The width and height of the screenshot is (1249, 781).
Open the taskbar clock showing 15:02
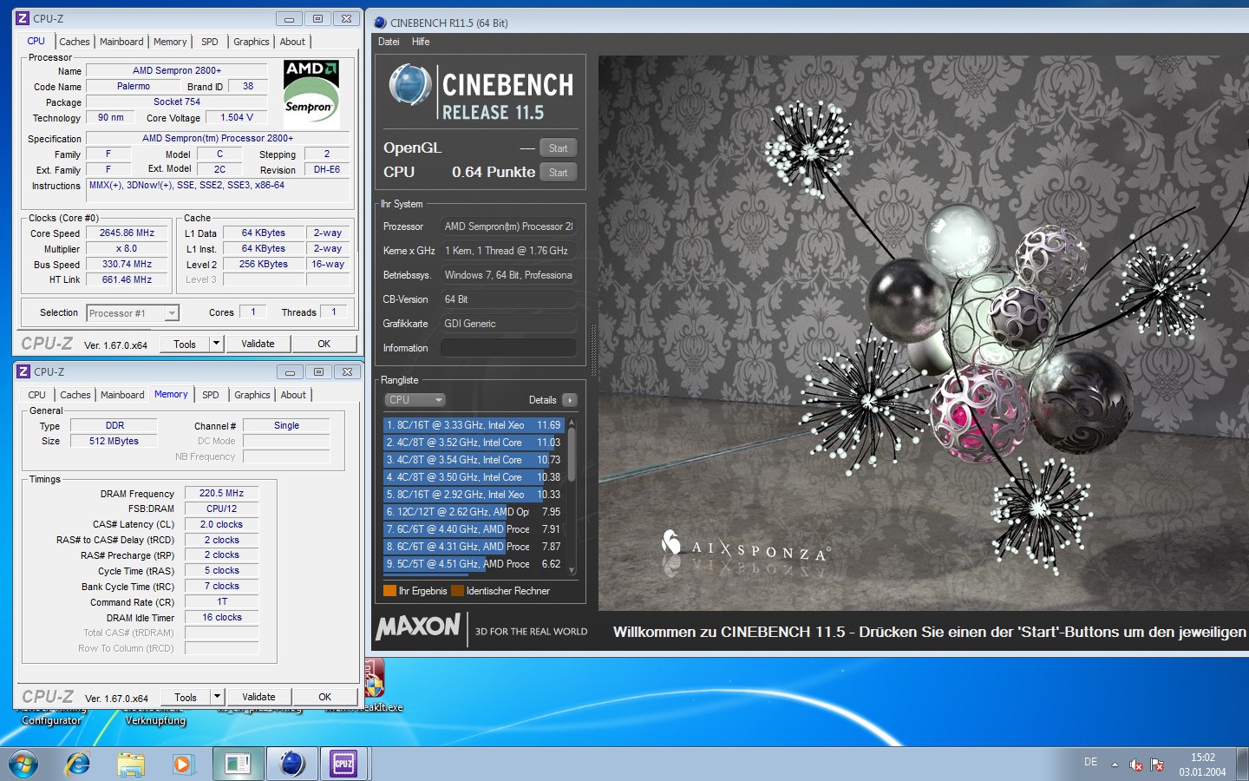1202,765
